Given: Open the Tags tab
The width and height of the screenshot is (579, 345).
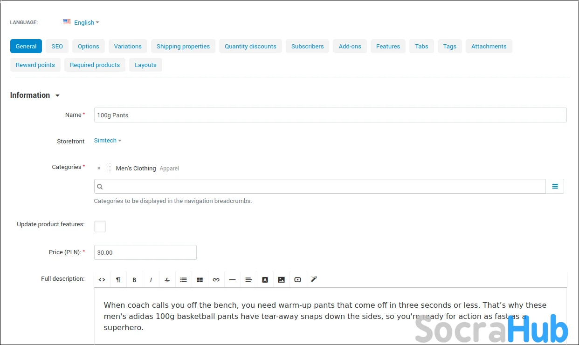Looking at the screenshot, I should [450, 46].
